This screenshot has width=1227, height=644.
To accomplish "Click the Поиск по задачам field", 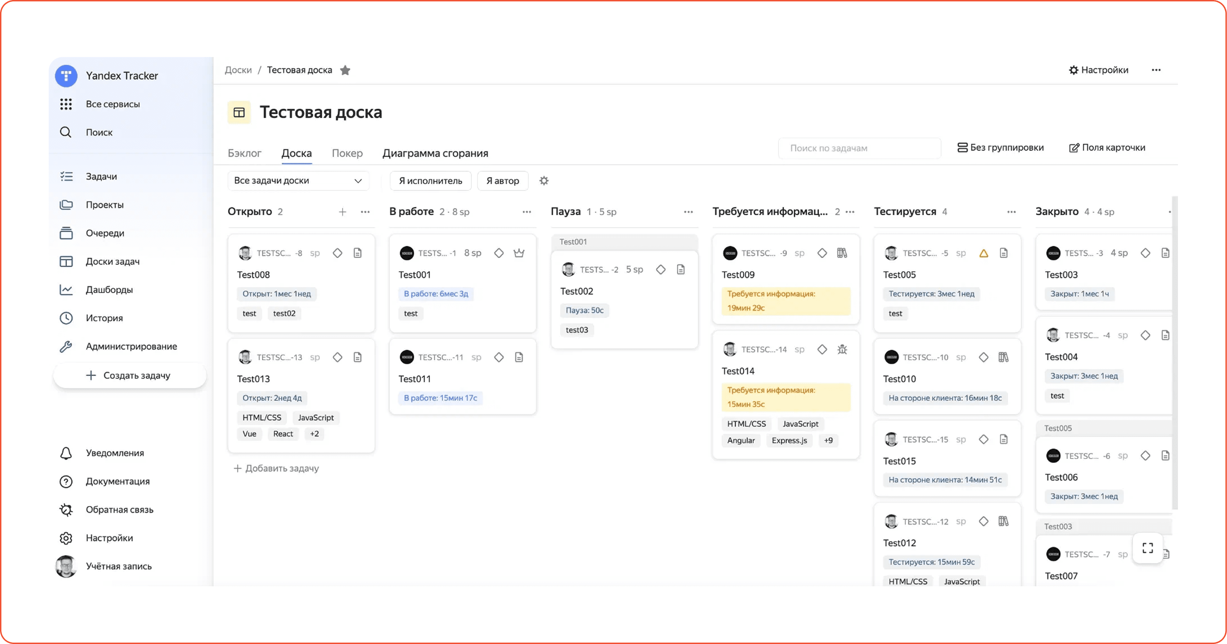I will click(x=859, y=148).
